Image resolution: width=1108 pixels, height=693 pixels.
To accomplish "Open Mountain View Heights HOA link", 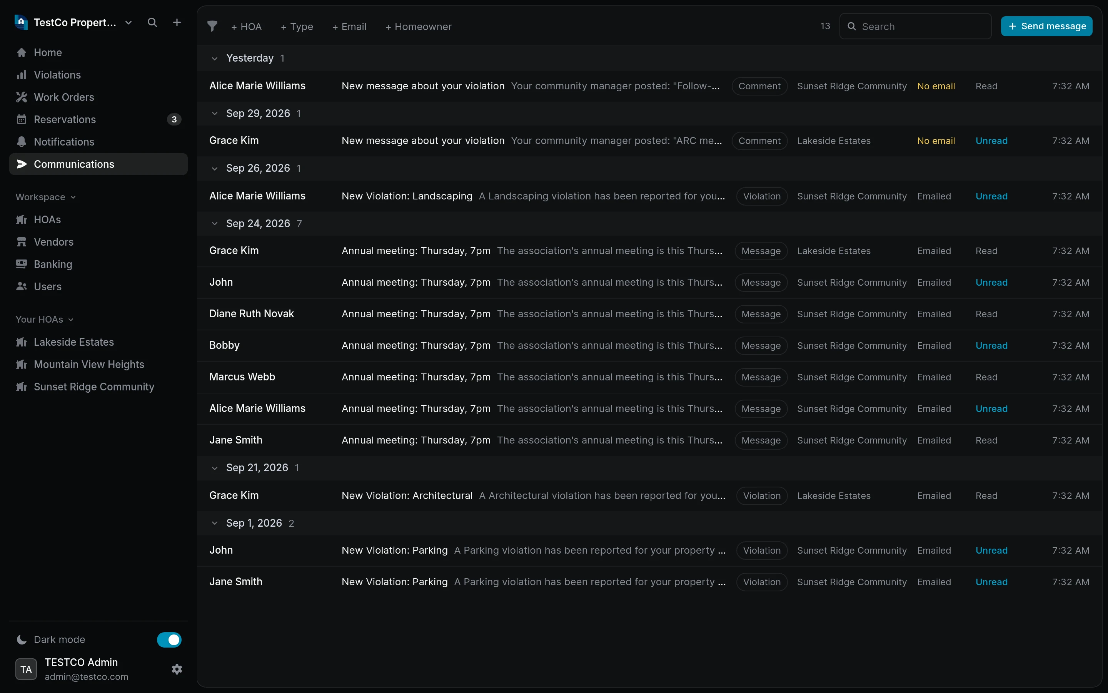I will click(98, 364).
